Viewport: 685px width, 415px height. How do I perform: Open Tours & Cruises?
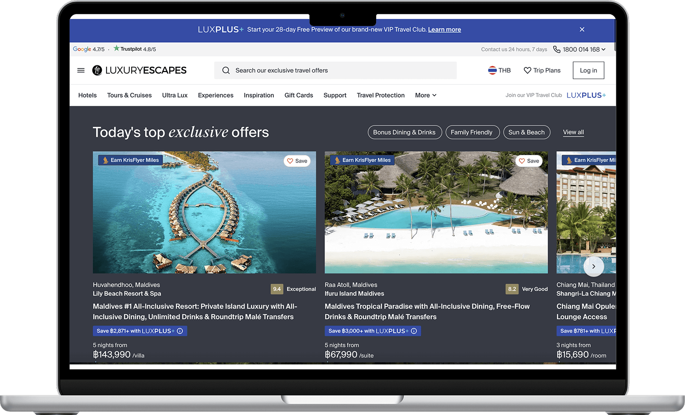(129, 95)
